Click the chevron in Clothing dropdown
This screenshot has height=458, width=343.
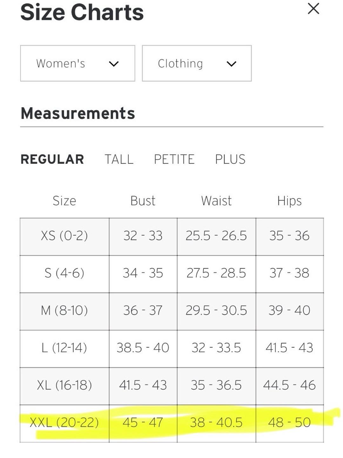pyautogui.click(x=232, y=64)
